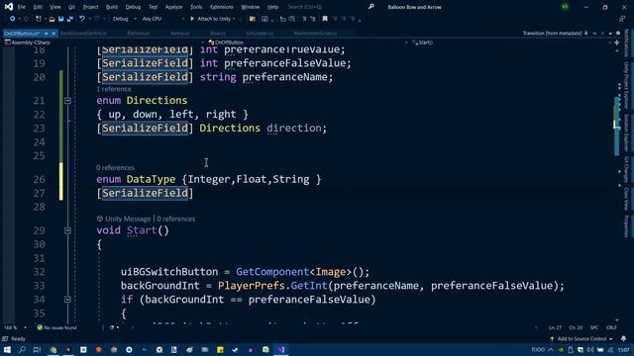Open the Edit menu
The height and width of the screenshot is (356, 634).
pyautogui.click(x=38, y=7)
